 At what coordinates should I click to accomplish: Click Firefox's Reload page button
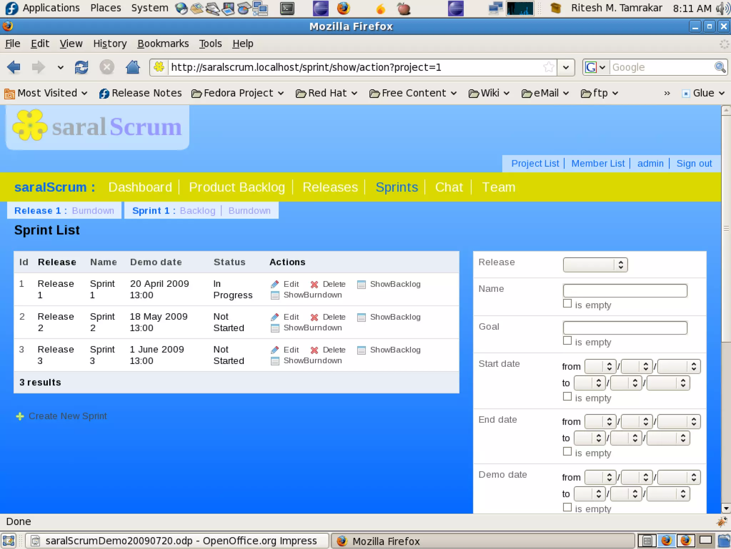tap(81, 67)
